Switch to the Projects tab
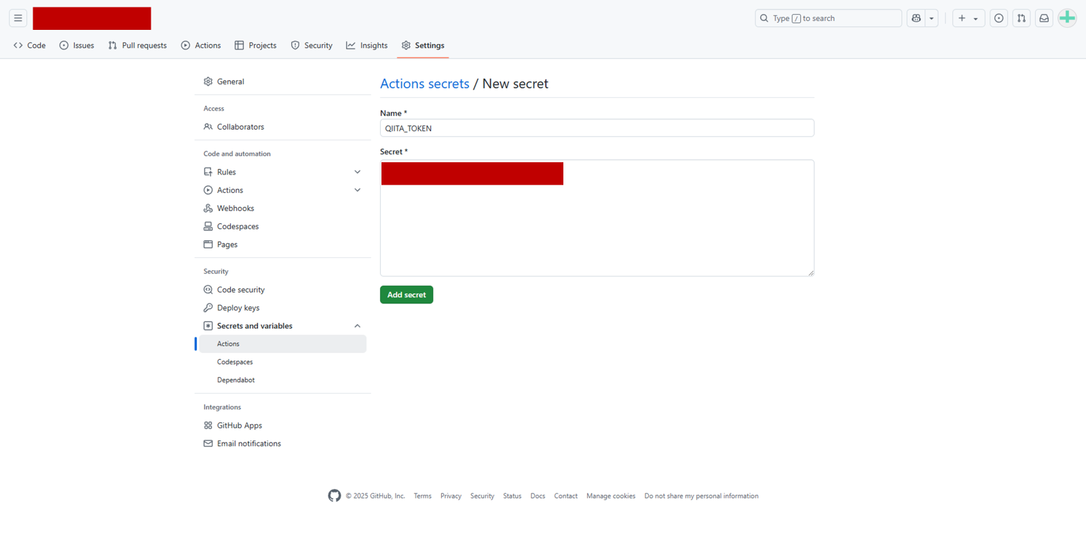 (256, 45)
